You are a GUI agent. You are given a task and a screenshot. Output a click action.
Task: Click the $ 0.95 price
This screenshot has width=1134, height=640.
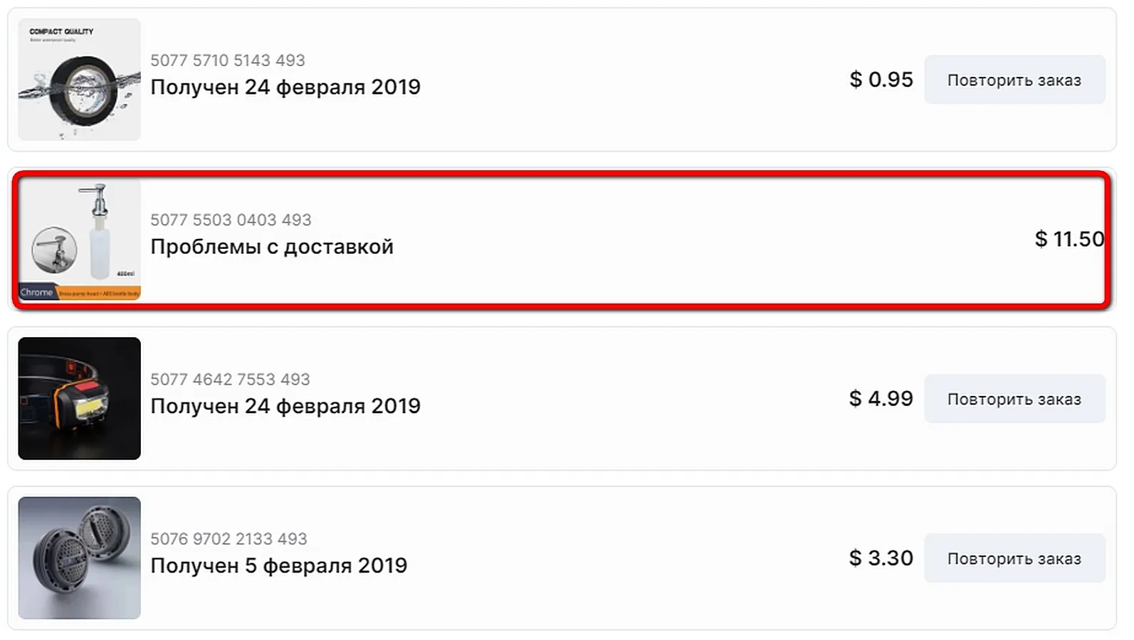coord(881,80)
